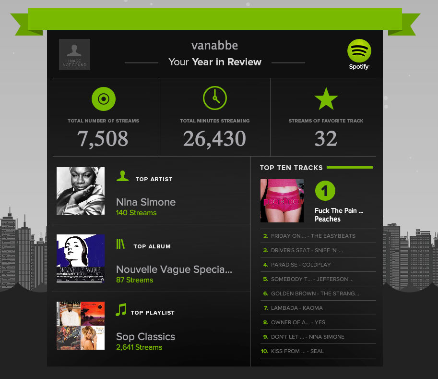438x379 pixels.
Task: Click the green number 1 badge
Action: click(325, 191)
